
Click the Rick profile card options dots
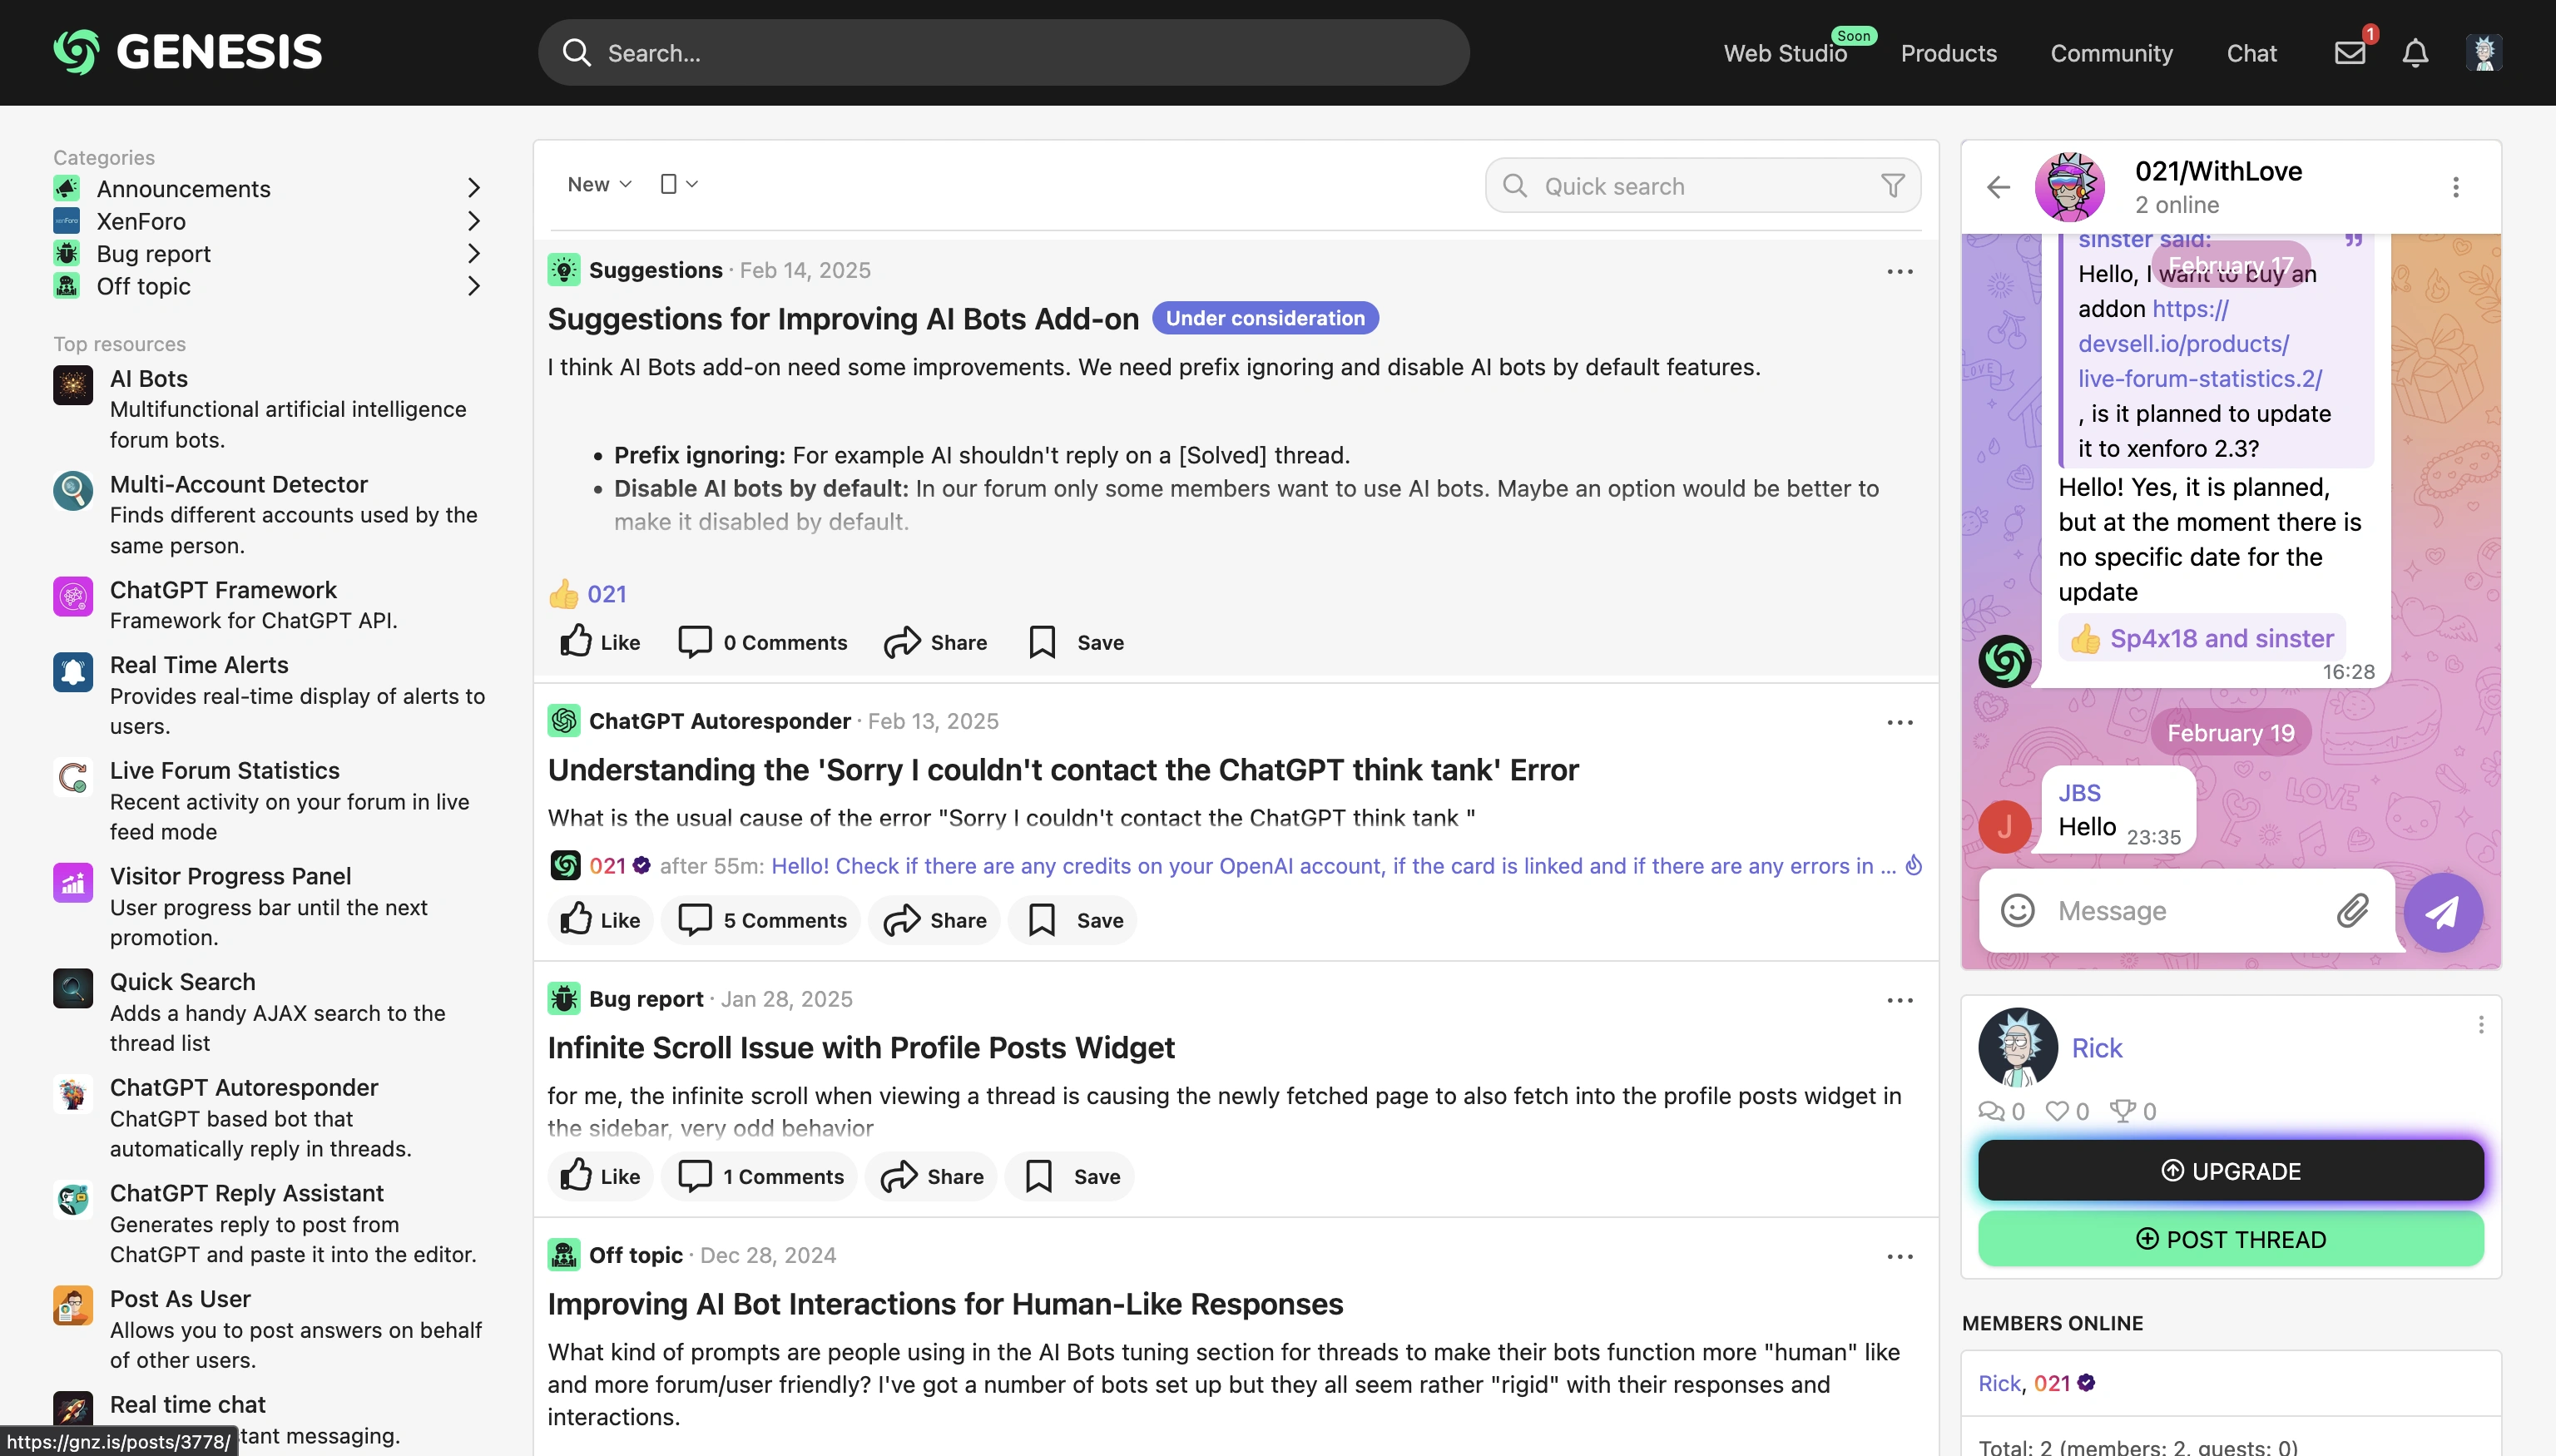click(2480, 1025)
